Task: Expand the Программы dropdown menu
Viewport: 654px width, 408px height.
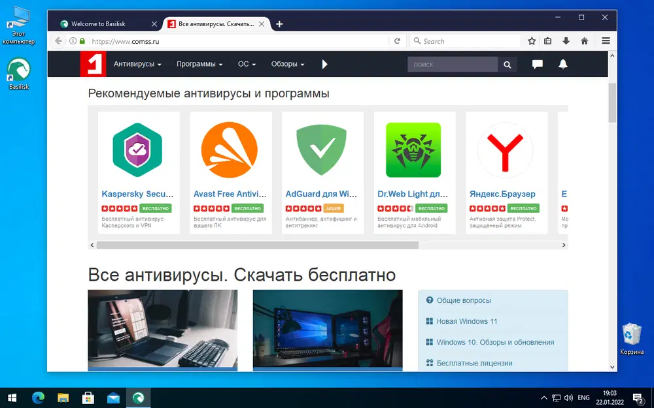Action: pyautogui.click(x=199, y=64)
